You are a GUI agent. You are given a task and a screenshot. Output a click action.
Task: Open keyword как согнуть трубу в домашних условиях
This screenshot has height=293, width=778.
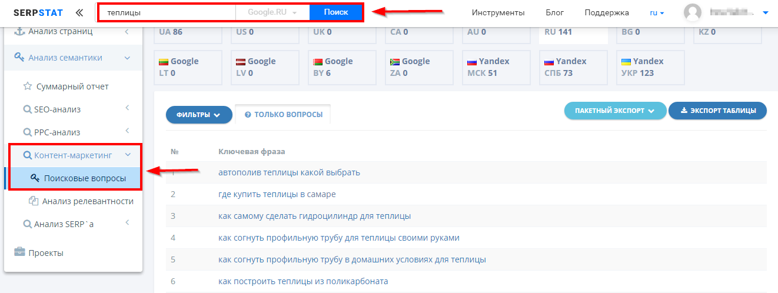(x=352, y=259)
